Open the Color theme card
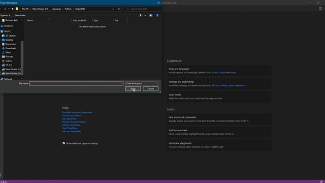The width and height of the screenshot is (325, 183). point(219,97)
